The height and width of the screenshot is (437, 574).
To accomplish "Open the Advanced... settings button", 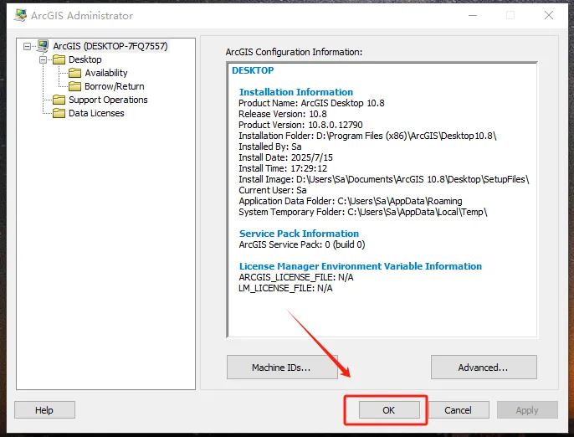I will [x=484, y=367].
